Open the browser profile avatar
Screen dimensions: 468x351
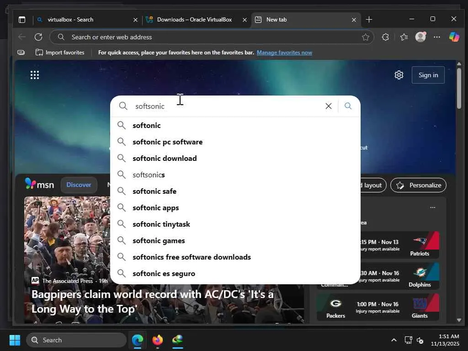pyautogui.click(x=420, y=37)
